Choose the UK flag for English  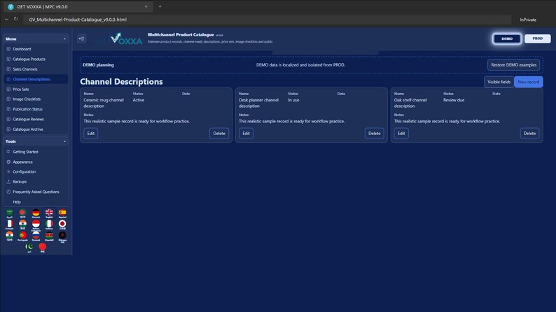(x=49, y=213)
